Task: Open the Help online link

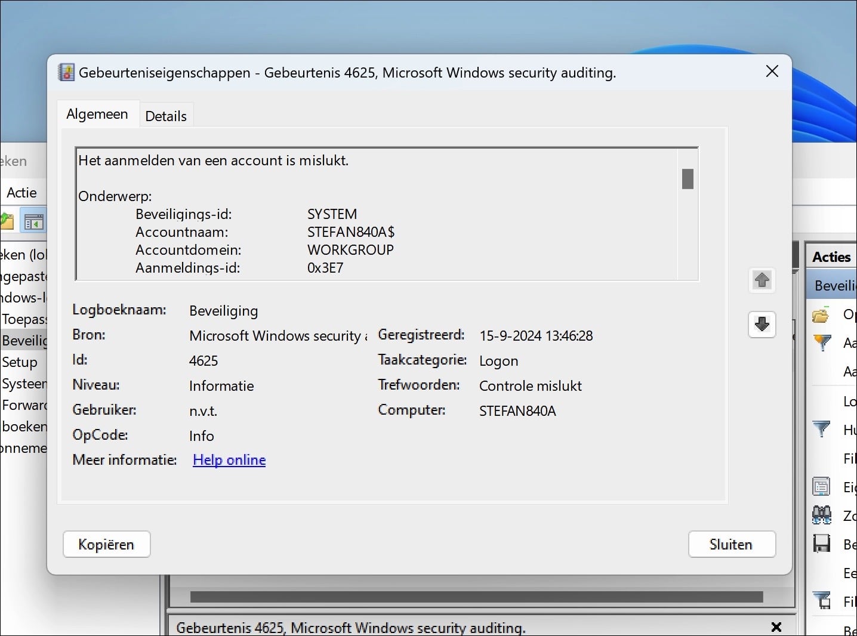Action: 229,460
